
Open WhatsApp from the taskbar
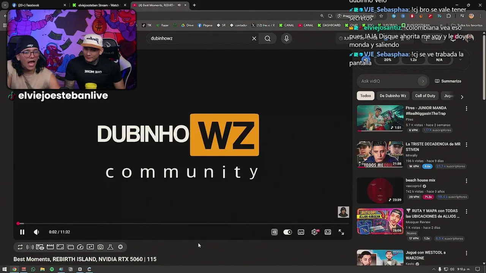[33, 269]
